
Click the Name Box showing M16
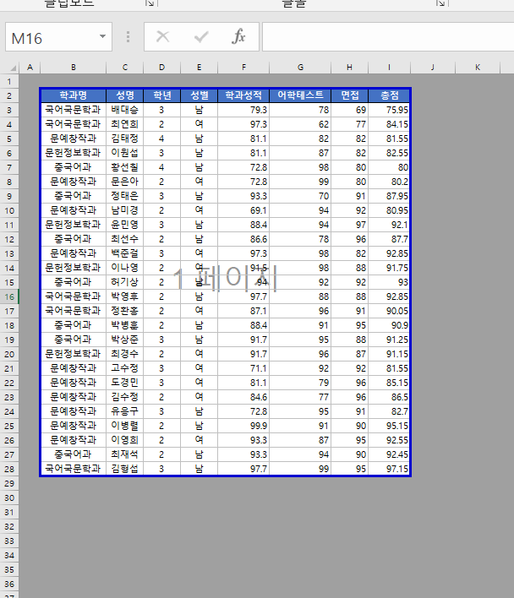[49, 38]
